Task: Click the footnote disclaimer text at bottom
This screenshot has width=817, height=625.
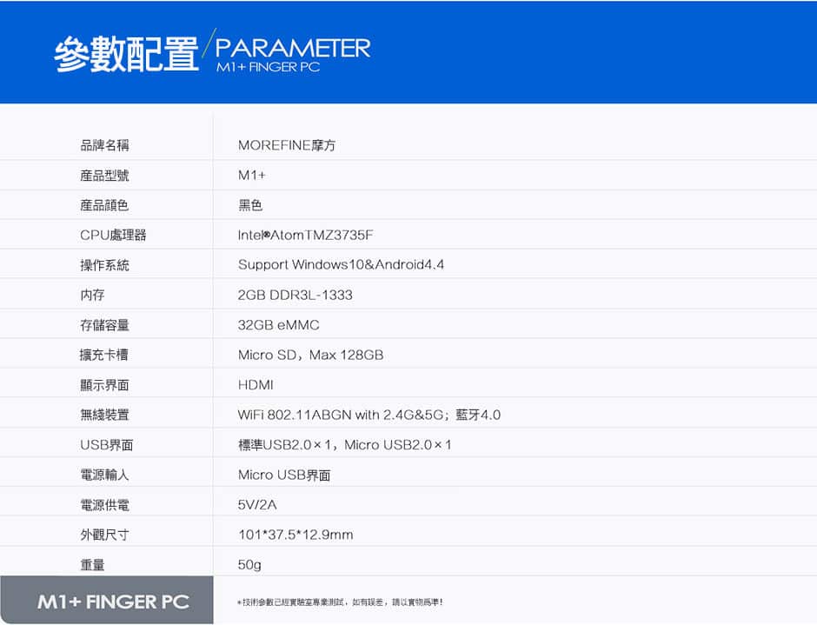Action: pyautogui.click(x=340, y=602)
